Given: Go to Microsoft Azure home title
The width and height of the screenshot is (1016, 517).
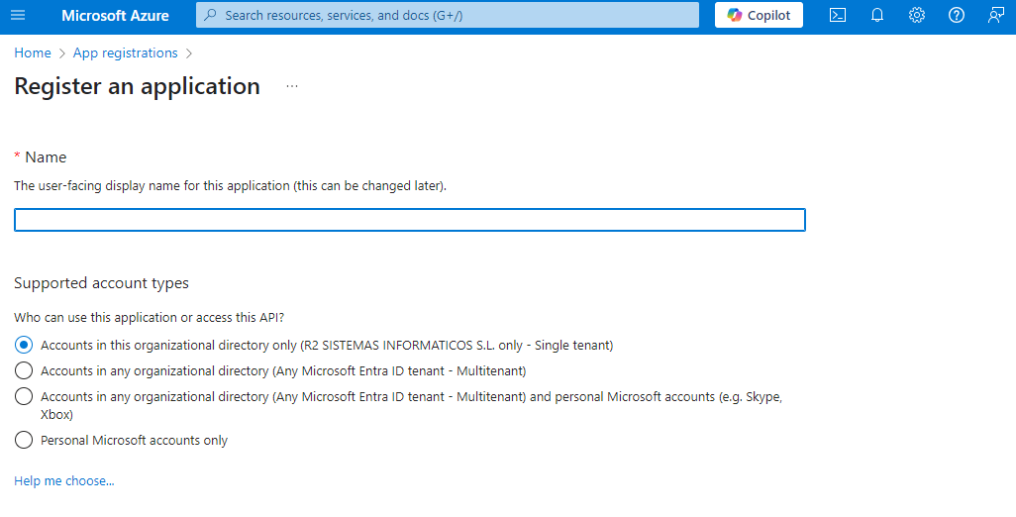Looking at the screenshot, I should point(115,16).
